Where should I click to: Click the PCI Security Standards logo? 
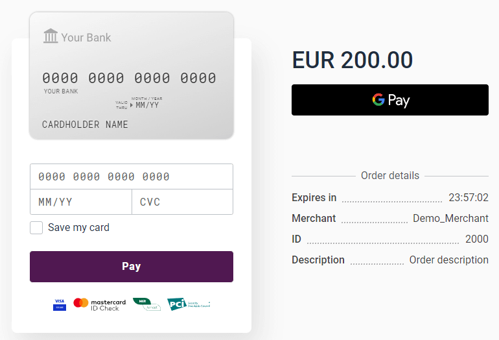click(189, 304)
